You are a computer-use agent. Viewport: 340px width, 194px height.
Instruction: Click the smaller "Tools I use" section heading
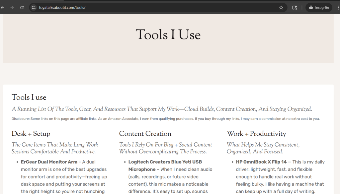tap(29, 97)
